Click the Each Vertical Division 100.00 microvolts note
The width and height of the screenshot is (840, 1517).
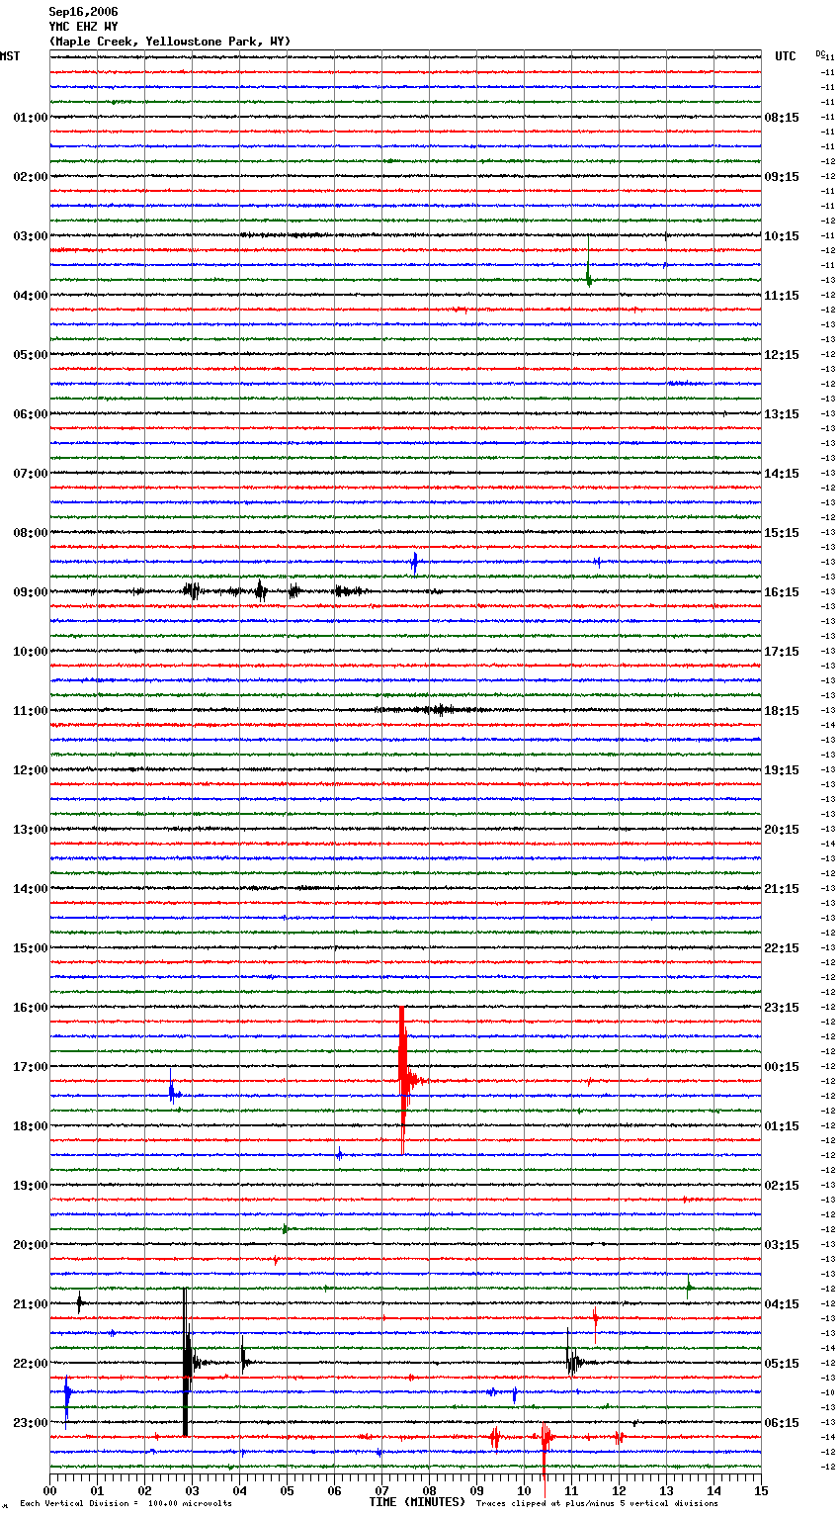coord(126,1504)
